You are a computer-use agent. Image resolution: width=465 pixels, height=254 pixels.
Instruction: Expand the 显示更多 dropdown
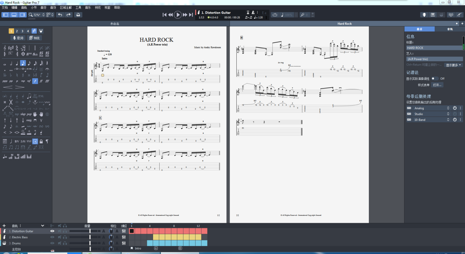point(454,65)
